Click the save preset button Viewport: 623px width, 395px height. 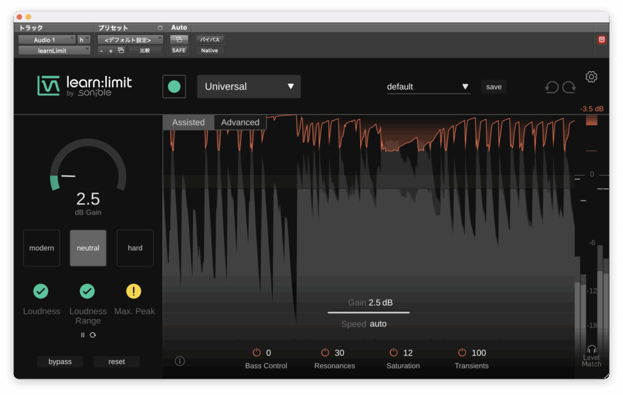click(494, 86)
